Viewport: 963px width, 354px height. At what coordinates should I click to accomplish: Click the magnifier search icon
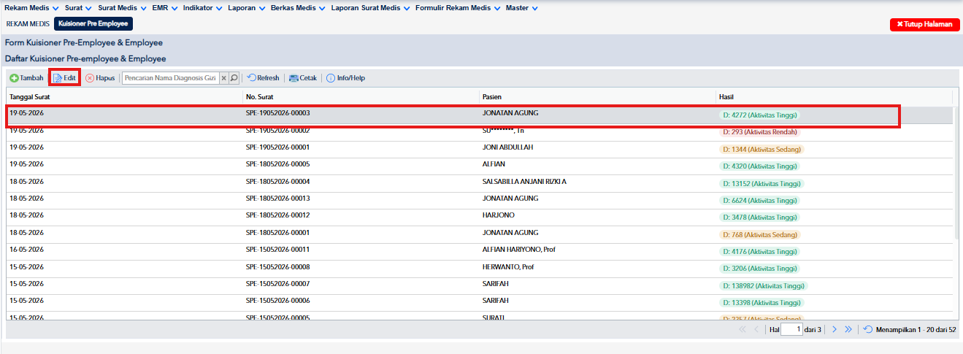click(234, 78)
